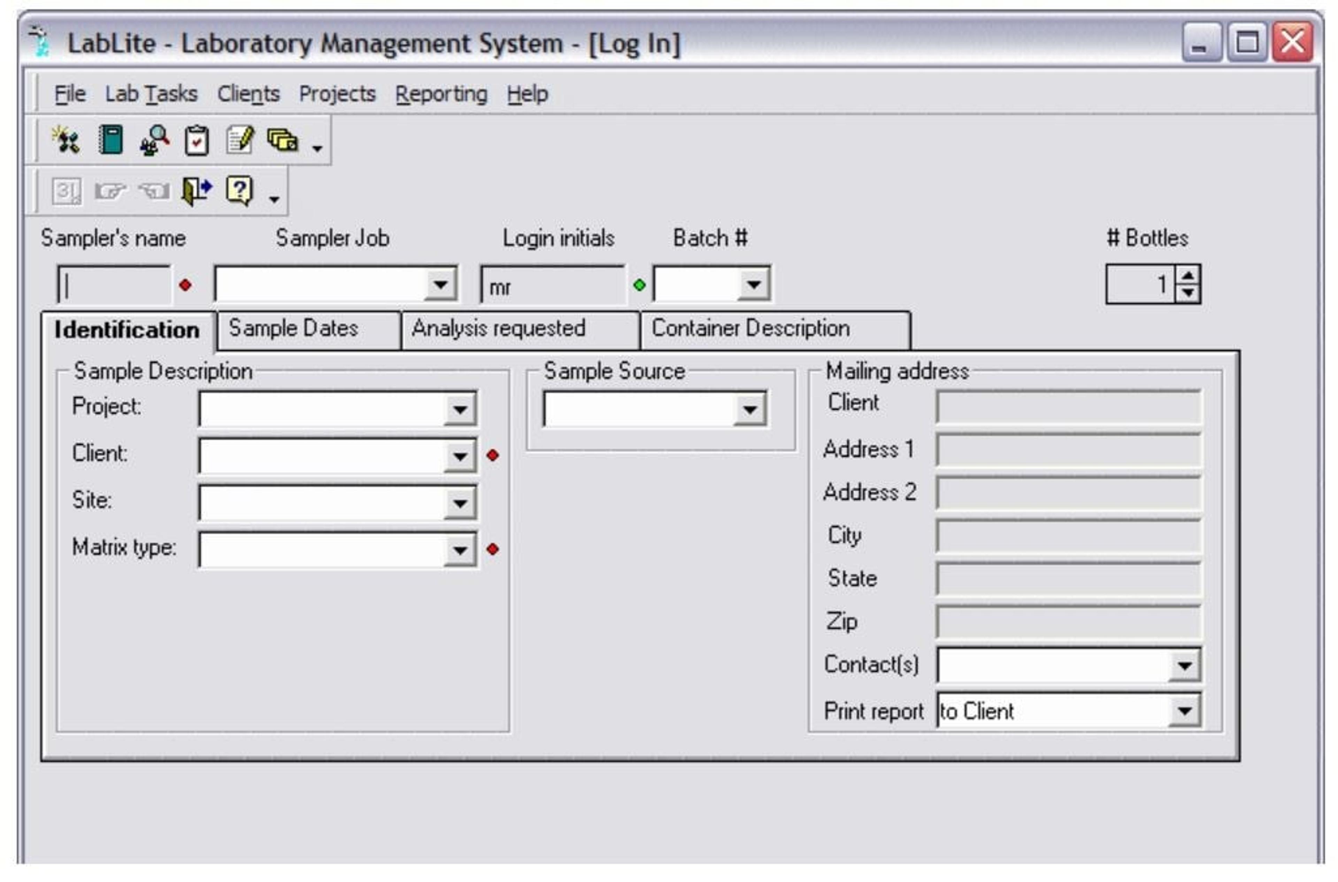Expand the Sample Source combo box
Screen dimensions: 1338x882
click(749, 409)
